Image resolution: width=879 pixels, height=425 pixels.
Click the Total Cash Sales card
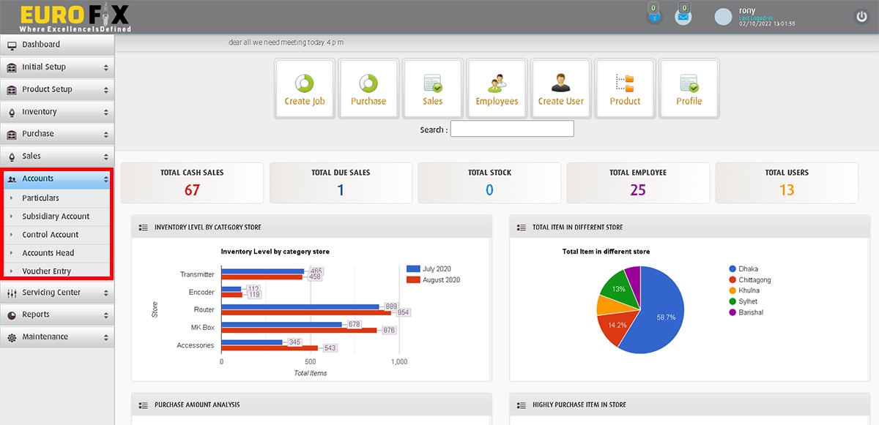192,183
